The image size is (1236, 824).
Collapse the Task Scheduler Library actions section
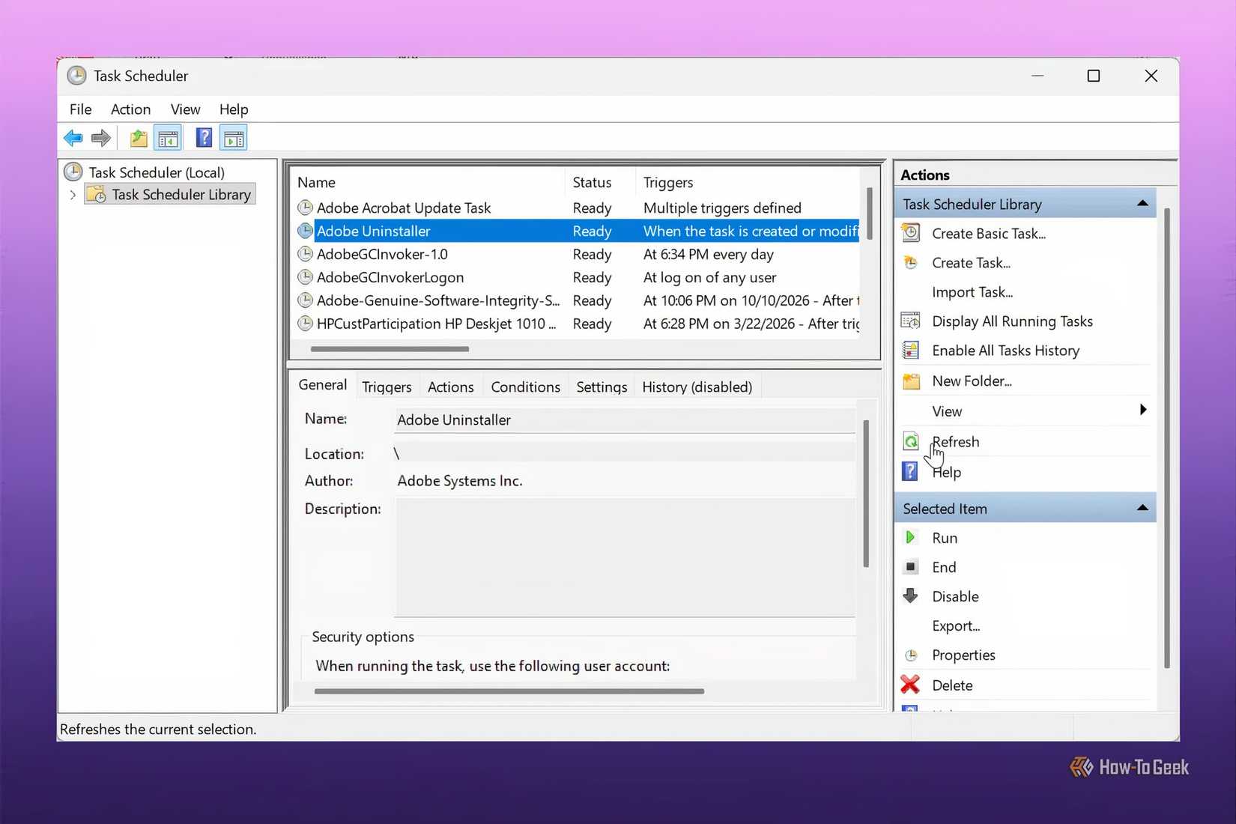(x=1142, y=204)
